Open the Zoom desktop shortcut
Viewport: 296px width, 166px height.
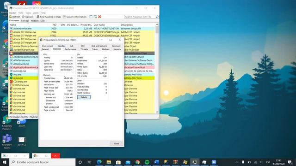(x=22, y=122)
